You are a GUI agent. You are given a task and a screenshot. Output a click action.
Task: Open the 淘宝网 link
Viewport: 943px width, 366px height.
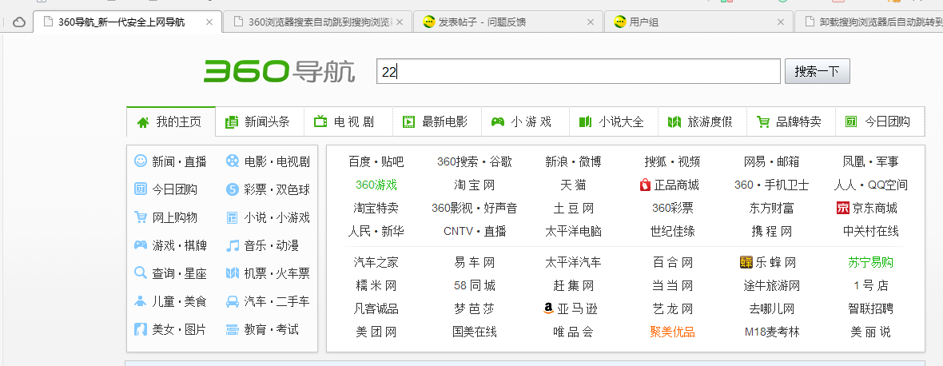pyautogui.click(x=475, y=185)
